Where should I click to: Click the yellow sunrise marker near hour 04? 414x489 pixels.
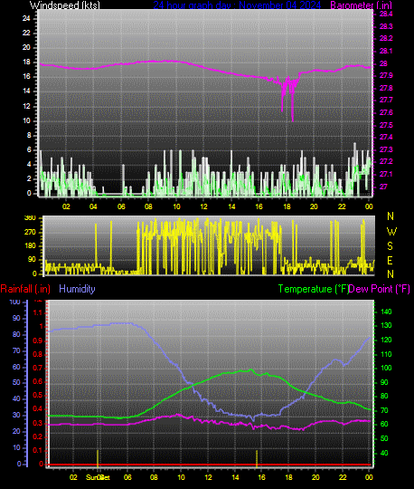point(98,458)
